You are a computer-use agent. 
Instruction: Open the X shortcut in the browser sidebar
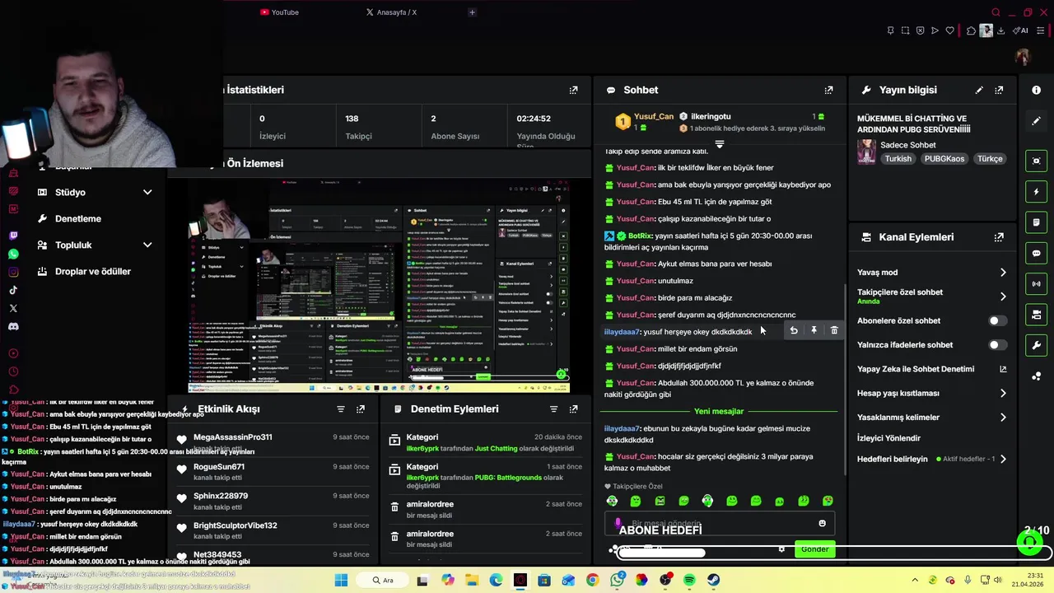(13, 308)
